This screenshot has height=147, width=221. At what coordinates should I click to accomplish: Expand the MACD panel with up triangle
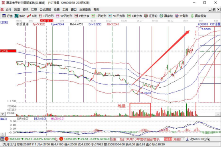click(2, 134)
